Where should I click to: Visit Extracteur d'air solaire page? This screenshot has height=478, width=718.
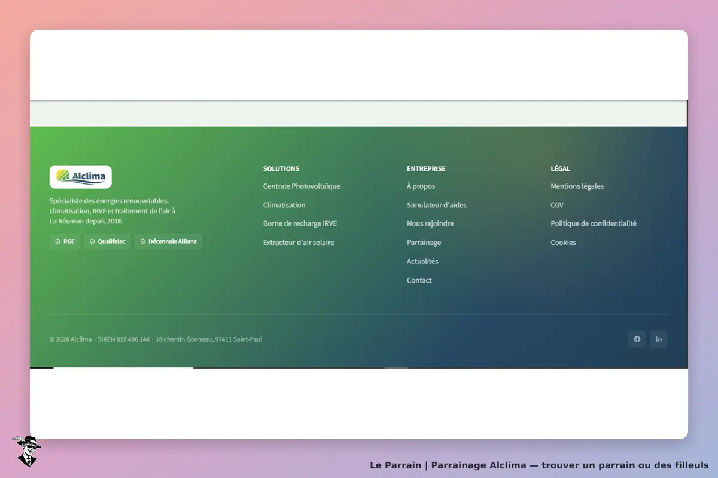[299, 243]
